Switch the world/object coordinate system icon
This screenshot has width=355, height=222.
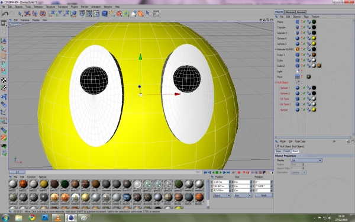click(73, 14)
